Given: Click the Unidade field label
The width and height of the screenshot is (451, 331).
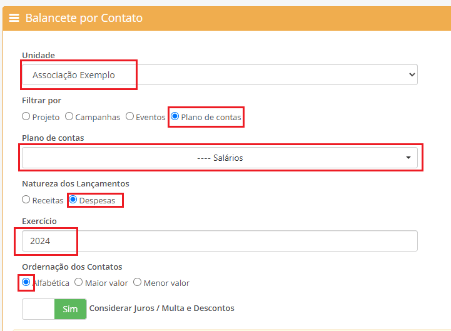Looking at the screenshot, I should click(x=39, y=55).
